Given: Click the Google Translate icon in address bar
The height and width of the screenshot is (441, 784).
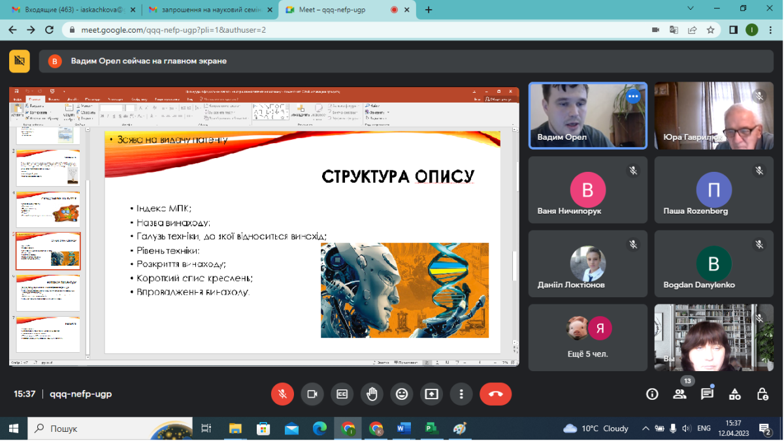Looking at the screenshot, I should pyautogui.click(x=674, y=30).
